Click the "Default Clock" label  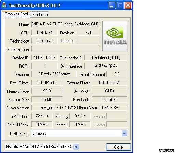coord(17,125)
